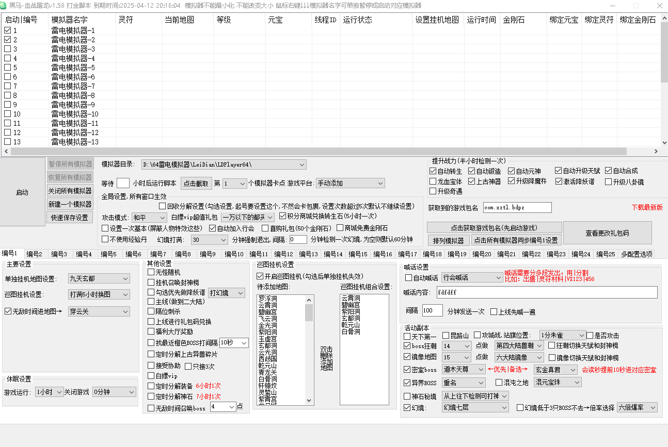Toggle the 密室boss checkbox
This screenshot has height=447, width=668.
[407, 370]
